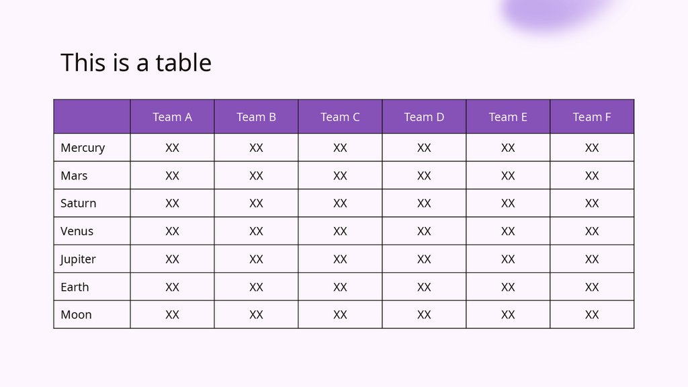This screenshot has height=387, width=688.
Task: Select the Venus cell under Team B
Action: pos(256,231)
